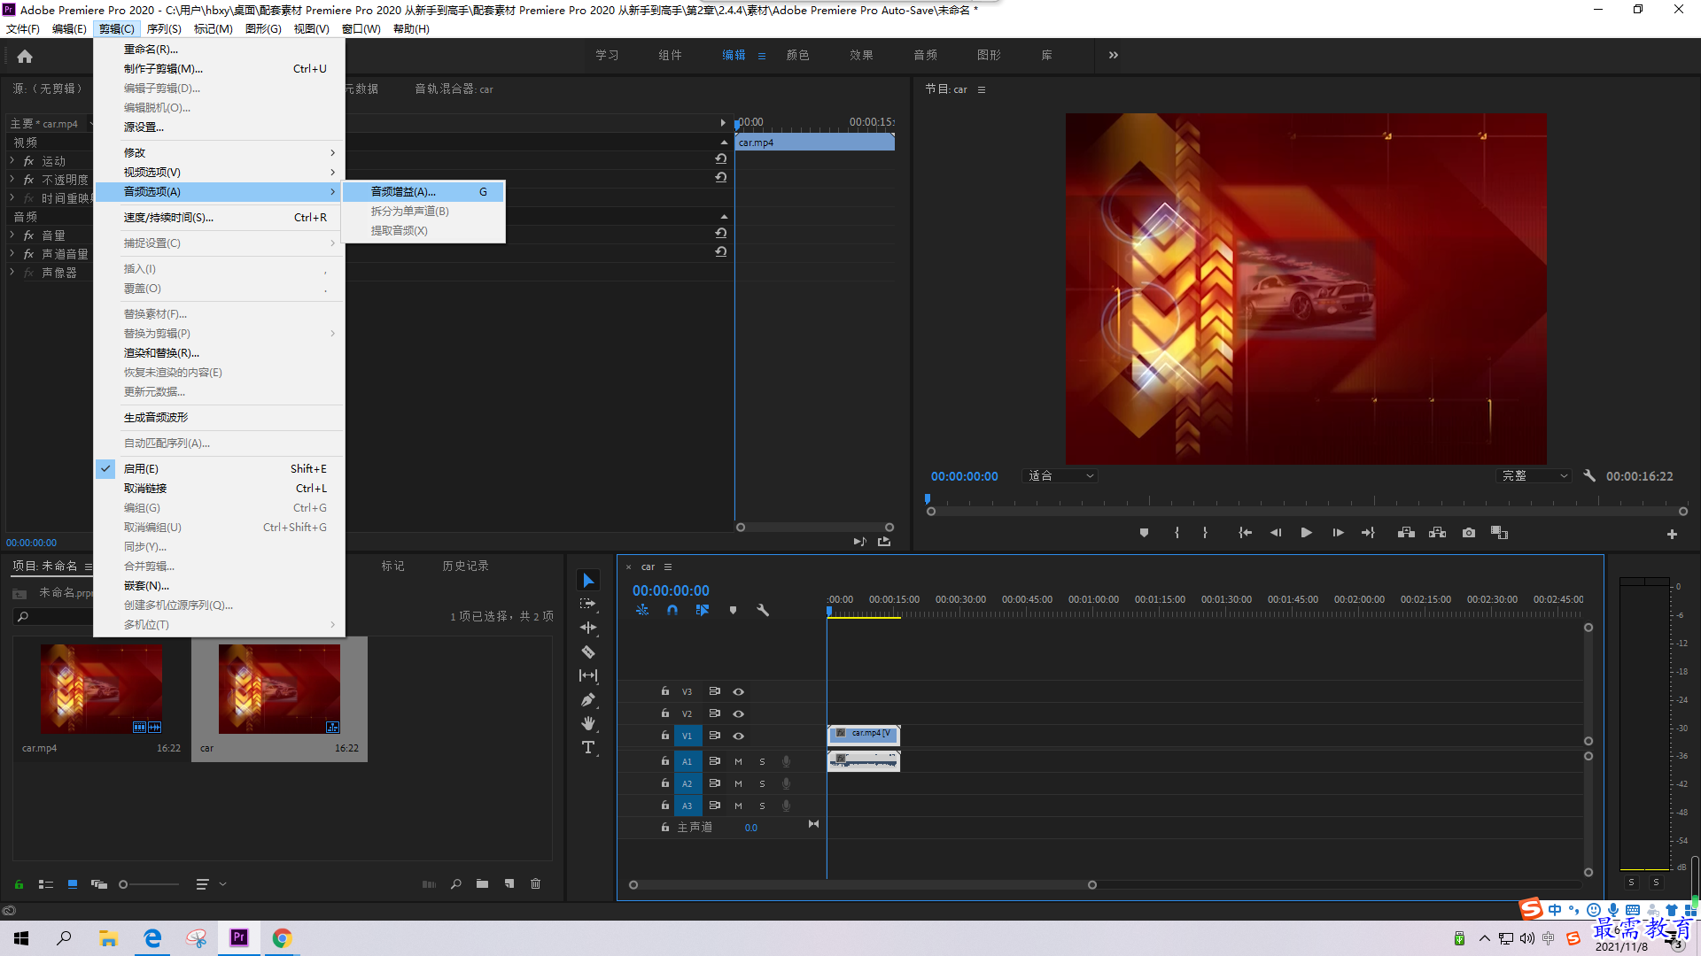This screenshot has height=956, width=1701.
Task: Click the Home icon
Action: [x=25, y=56]
